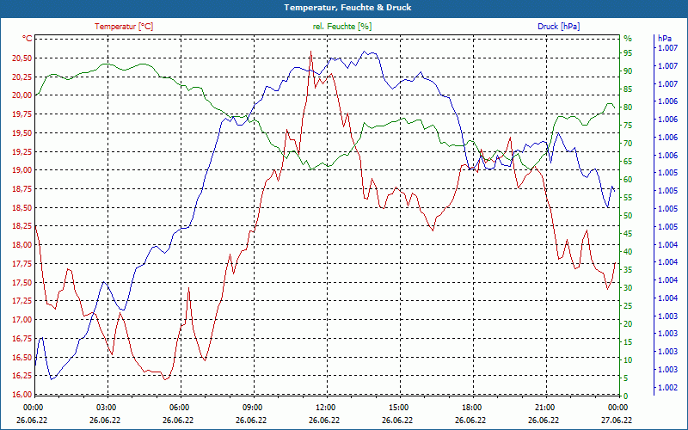This screenshot has width=688, height=430.
Task: Click the '19,50' temperature axis value
Action: (x=21, y=133)
